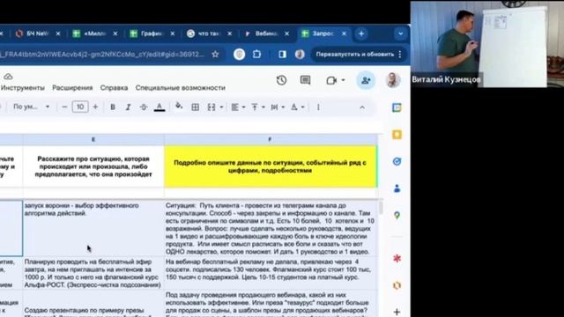The width and height of the screenshot is (564, 317).
Task: Select cell На вебинар бесплатный рекламу не делала
Action: click(x=271, y=273)
